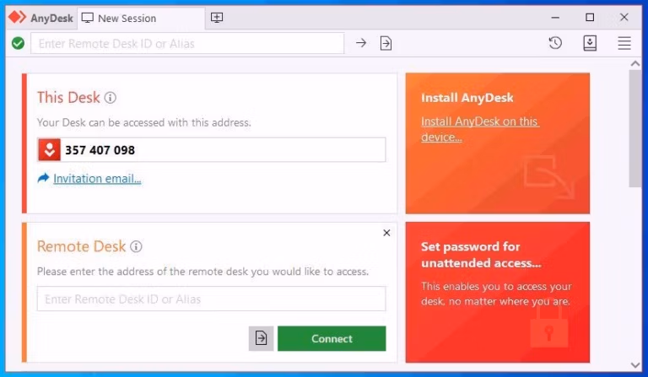Image resolution: width=648 pixels, height=377 pixels.
Task: Click the green Connect button
Action: click(x=332, y=338)
